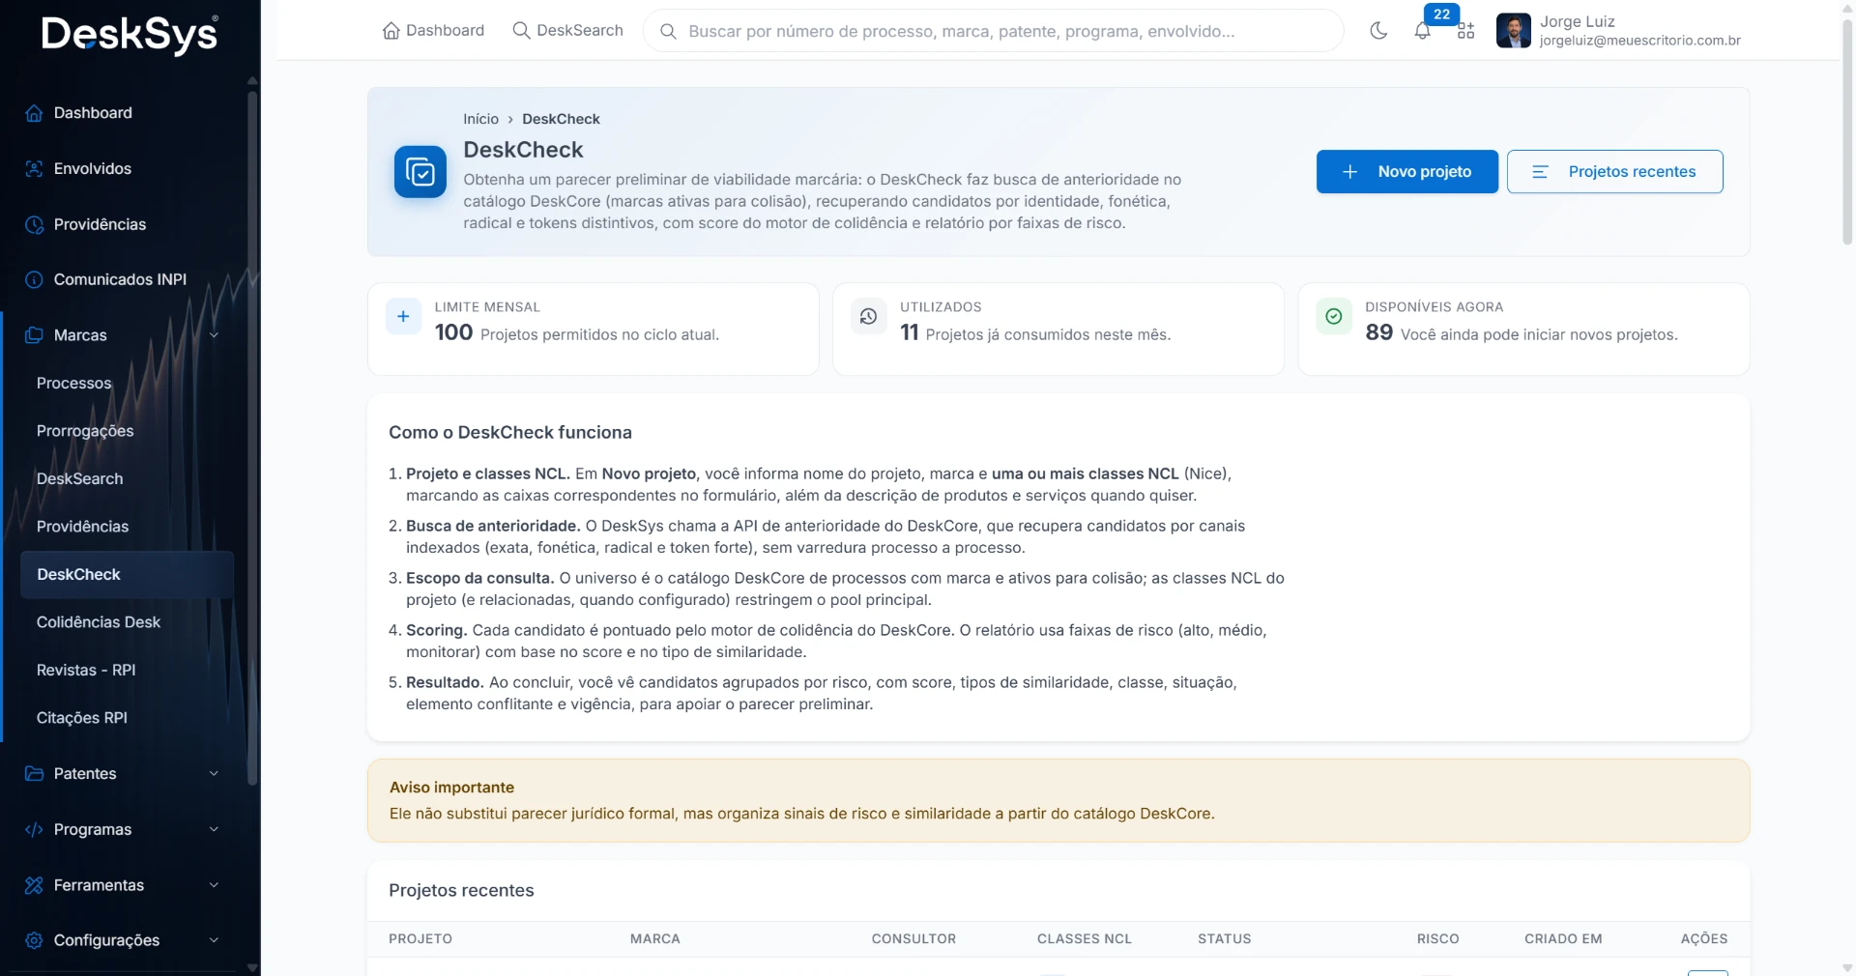
Task: Expand the Patentes menu chevron
Action: click(215, 774)
